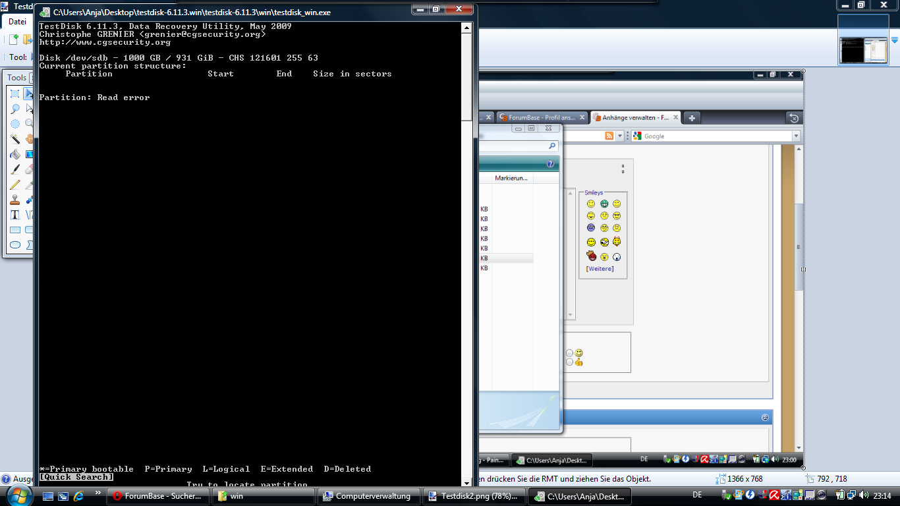
Task: Select the Paint Bucket tool
Action: (14, 154)
